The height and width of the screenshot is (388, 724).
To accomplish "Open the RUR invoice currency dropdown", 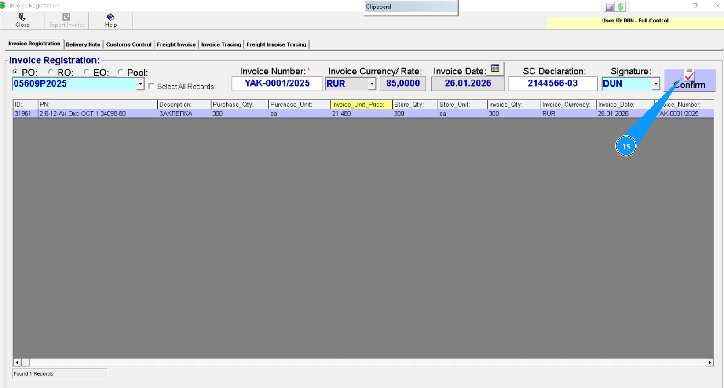I will pyautogui.click(x=372, y=84).
